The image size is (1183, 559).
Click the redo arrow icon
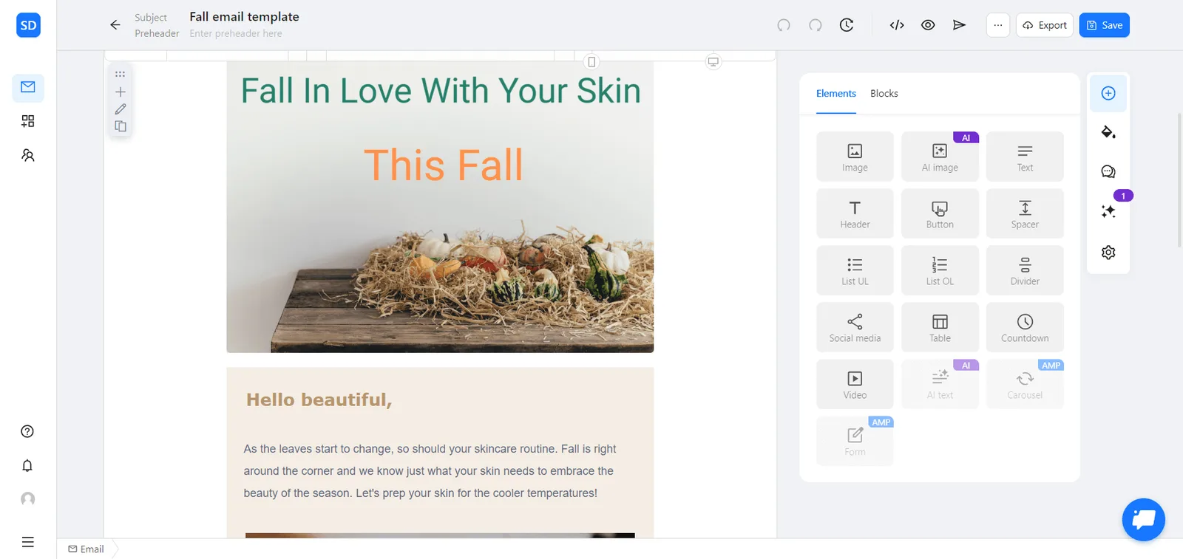[x=816, y=25]
